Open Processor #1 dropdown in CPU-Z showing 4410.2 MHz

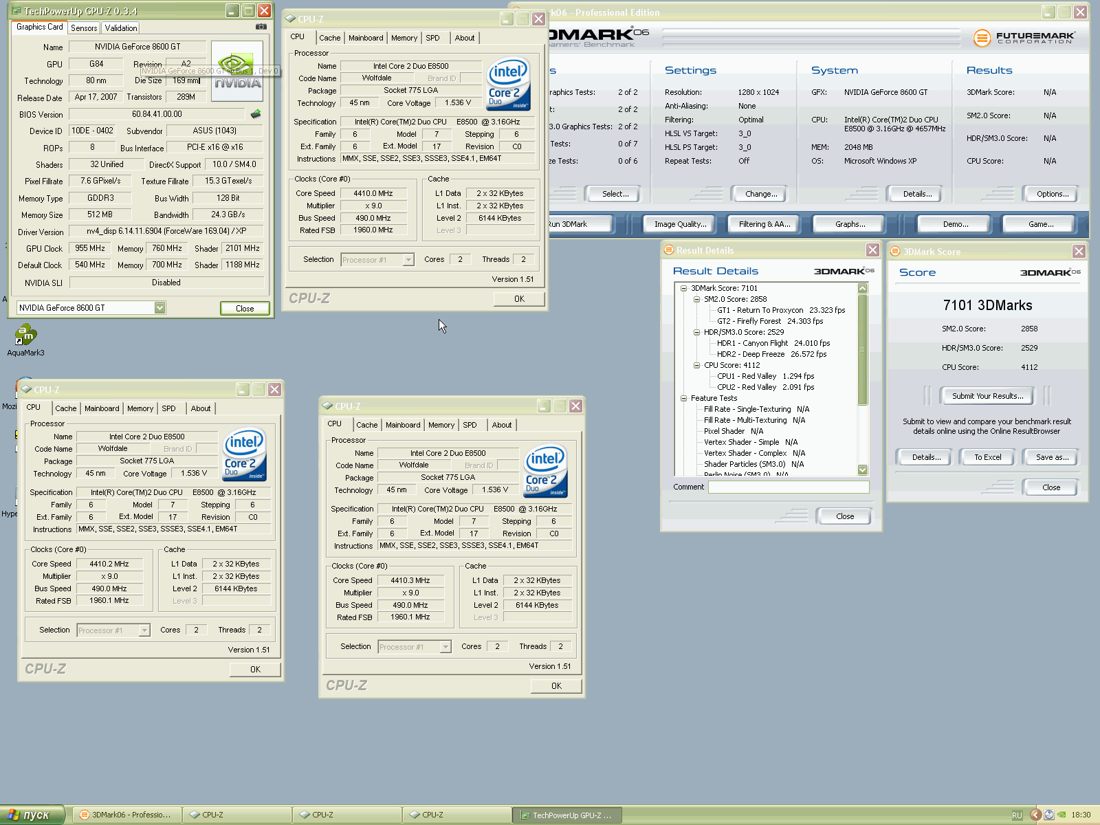pos(144,630)
